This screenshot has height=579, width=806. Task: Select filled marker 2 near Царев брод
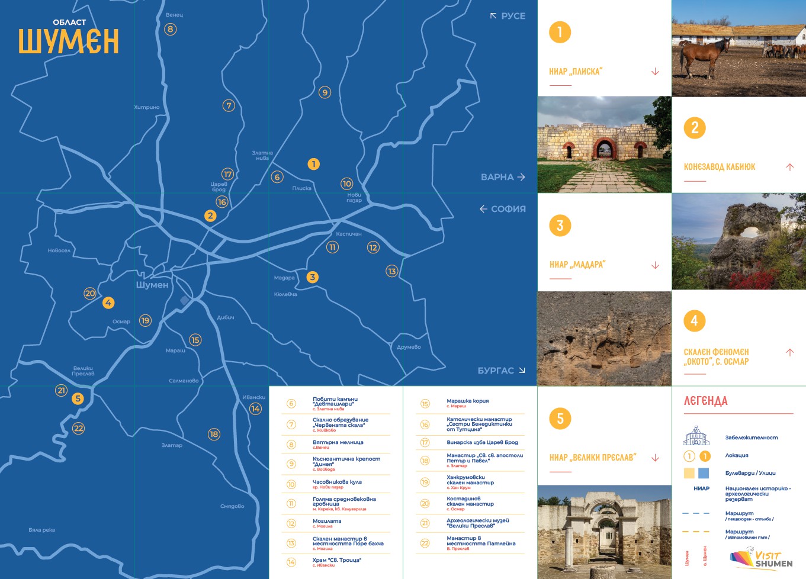pos(210,215)
